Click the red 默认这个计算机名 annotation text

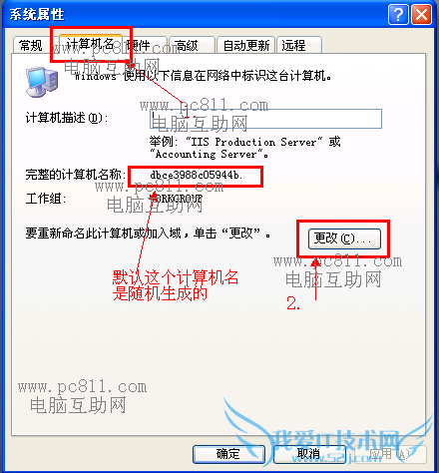(x=176, y=277)
